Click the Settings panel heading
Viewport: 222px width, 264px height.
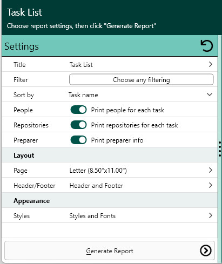pos(22,46)
